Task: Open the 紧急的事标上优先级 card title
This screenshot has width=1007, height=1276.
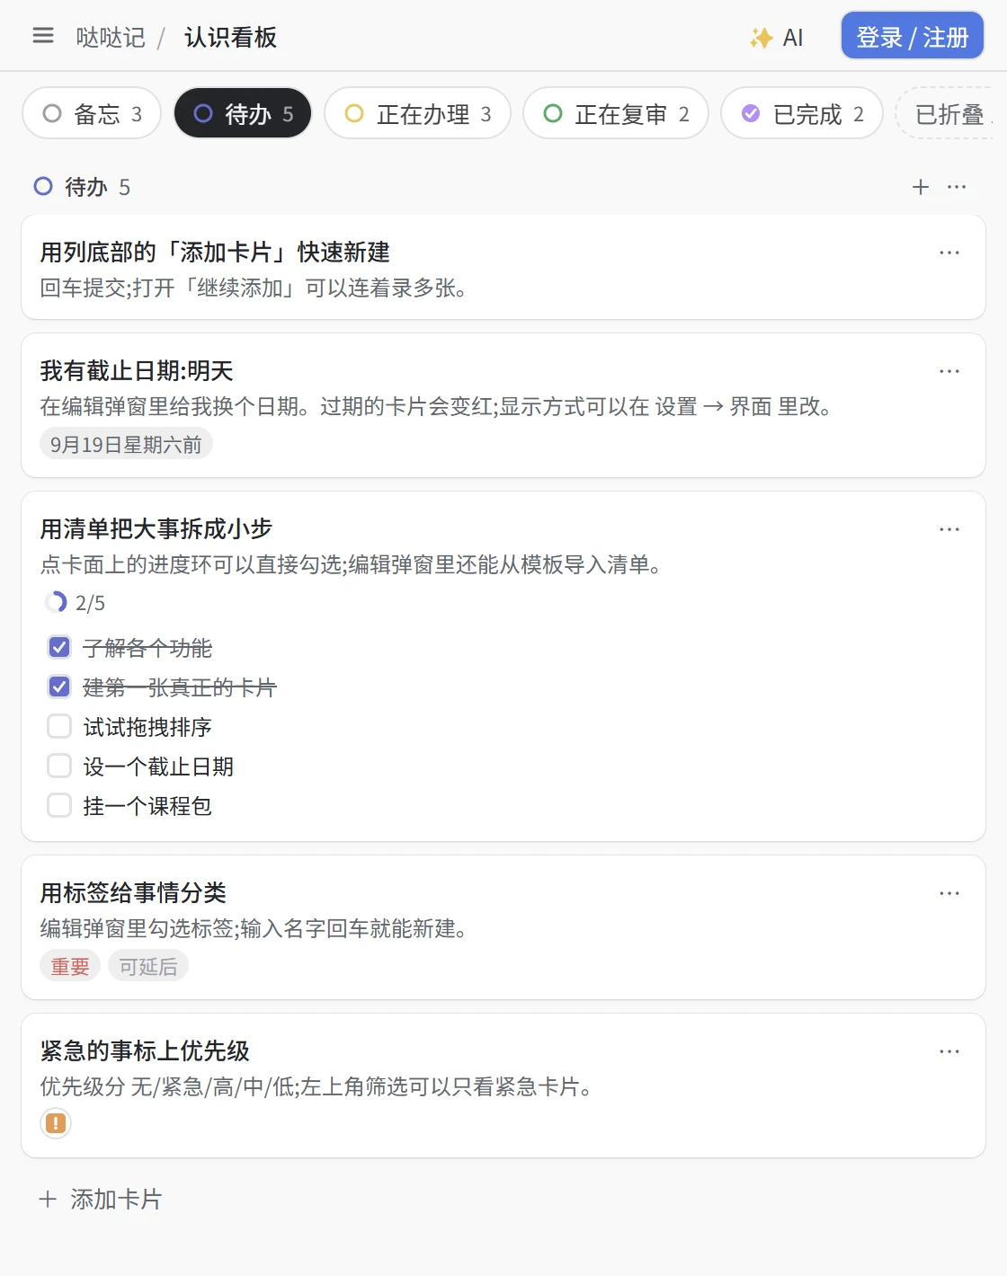Action: tap(145, 1051)
